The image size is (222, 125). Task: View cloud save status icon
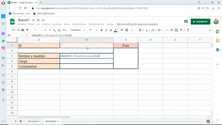pos(43,20)
